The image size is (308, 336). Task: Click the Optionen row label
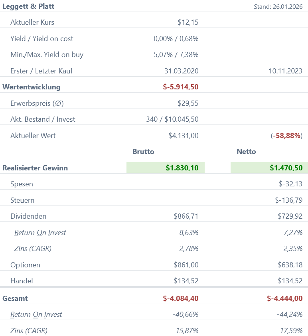(x=25, y=265)
